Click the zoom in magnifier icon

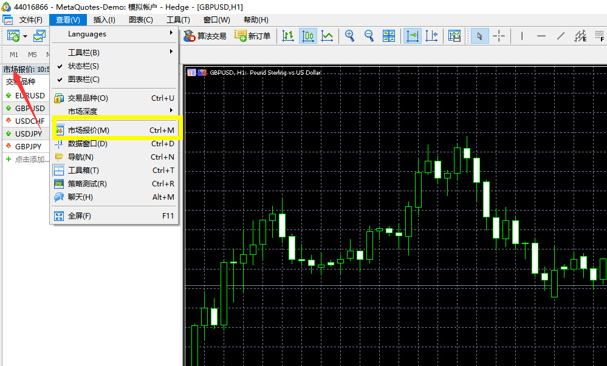pos(350,36)
